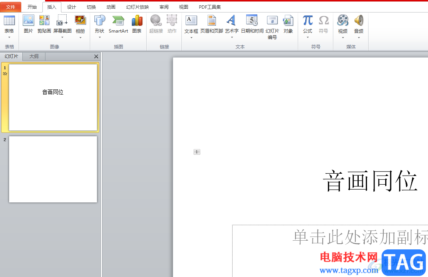This screenshot has width=428, height=277.
Task: Switch to the Outline (大纲) pane tab
Action: pyautogui.click(x=34, y=56)
